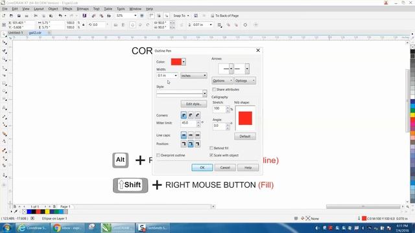
Task: Click the Print icon in toolbar
Action: click(27, 16)
